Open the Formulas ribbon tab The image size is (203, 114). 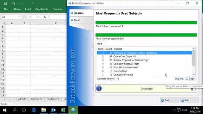[x=57, y=9]
